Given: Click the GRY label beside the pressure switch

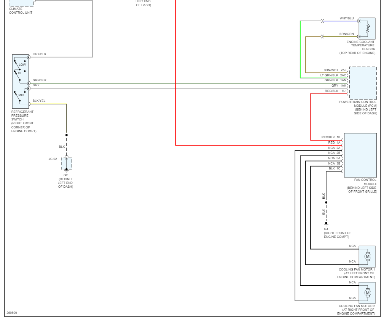Looking at the screenshot, I should click(x=36, y=85).
